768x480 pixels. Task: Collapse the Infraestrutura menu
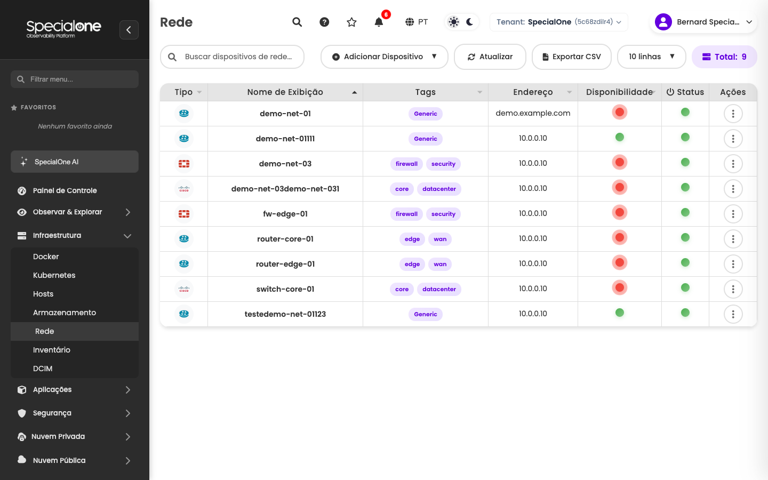tap(75, 236)
